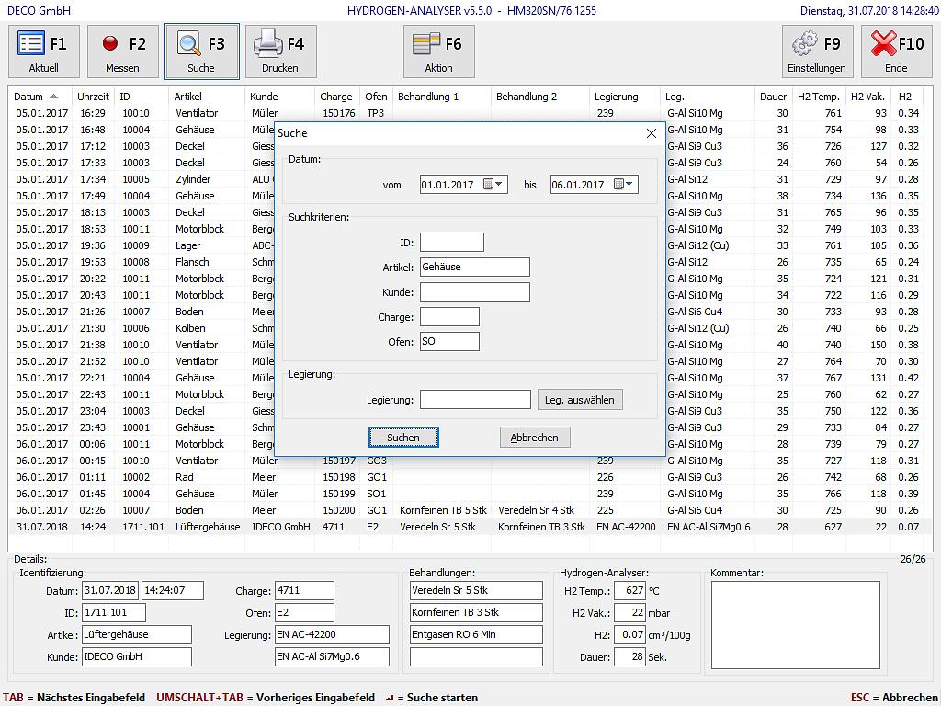Click into the ID search field
Image resolution: width=941 pixels, height=706 pixels.
tap(451, 243)
